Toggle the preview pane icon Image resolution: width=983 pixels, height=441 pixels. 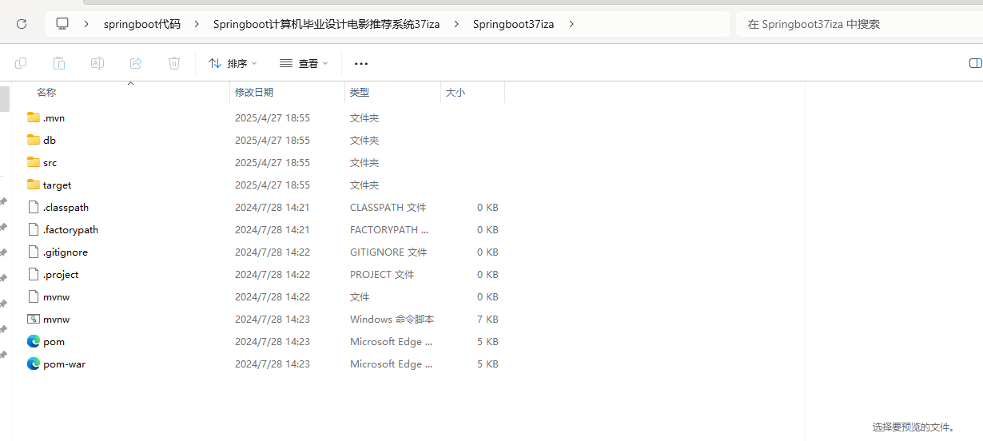tap(975, 63)
